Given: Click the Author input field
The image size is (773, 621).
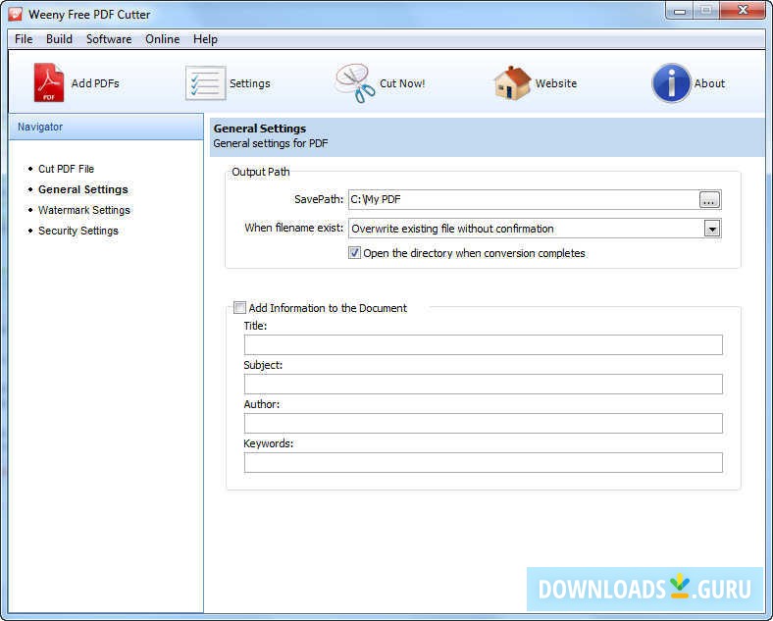Looking at the screenshot, I should (483, 424).
